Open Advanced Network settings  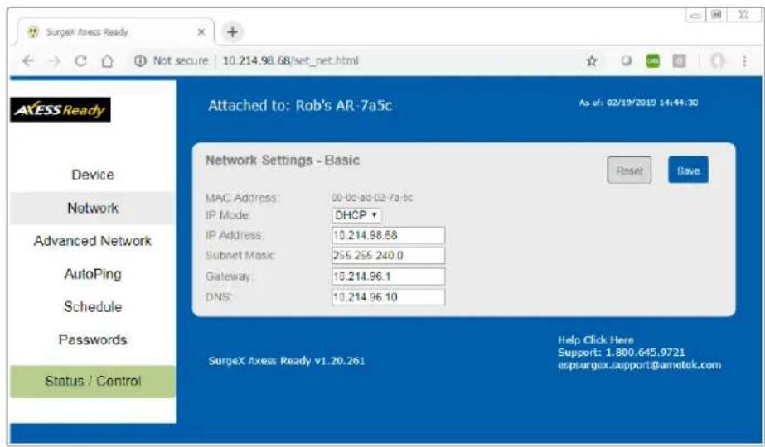(93, 241)
